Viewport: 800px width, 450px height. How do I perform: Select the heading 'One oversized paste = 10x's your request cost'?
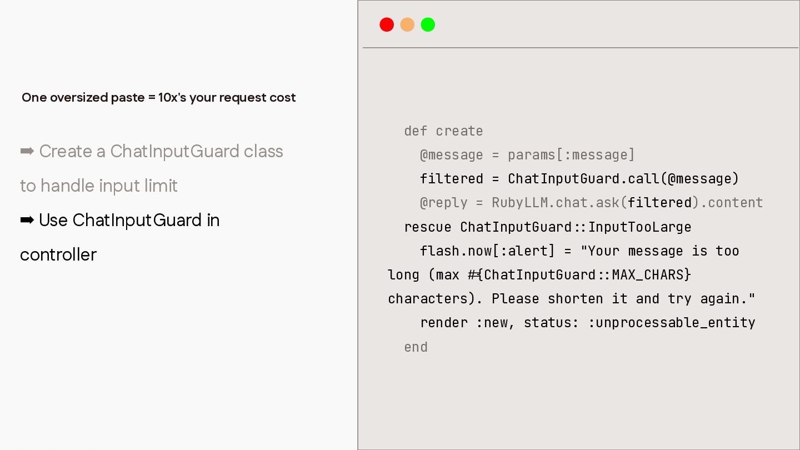pyautogui.click(x=159, y=98)
